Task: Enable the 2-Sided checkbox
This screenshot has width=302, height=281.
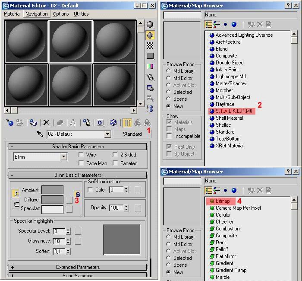Action: pos(115,154)
